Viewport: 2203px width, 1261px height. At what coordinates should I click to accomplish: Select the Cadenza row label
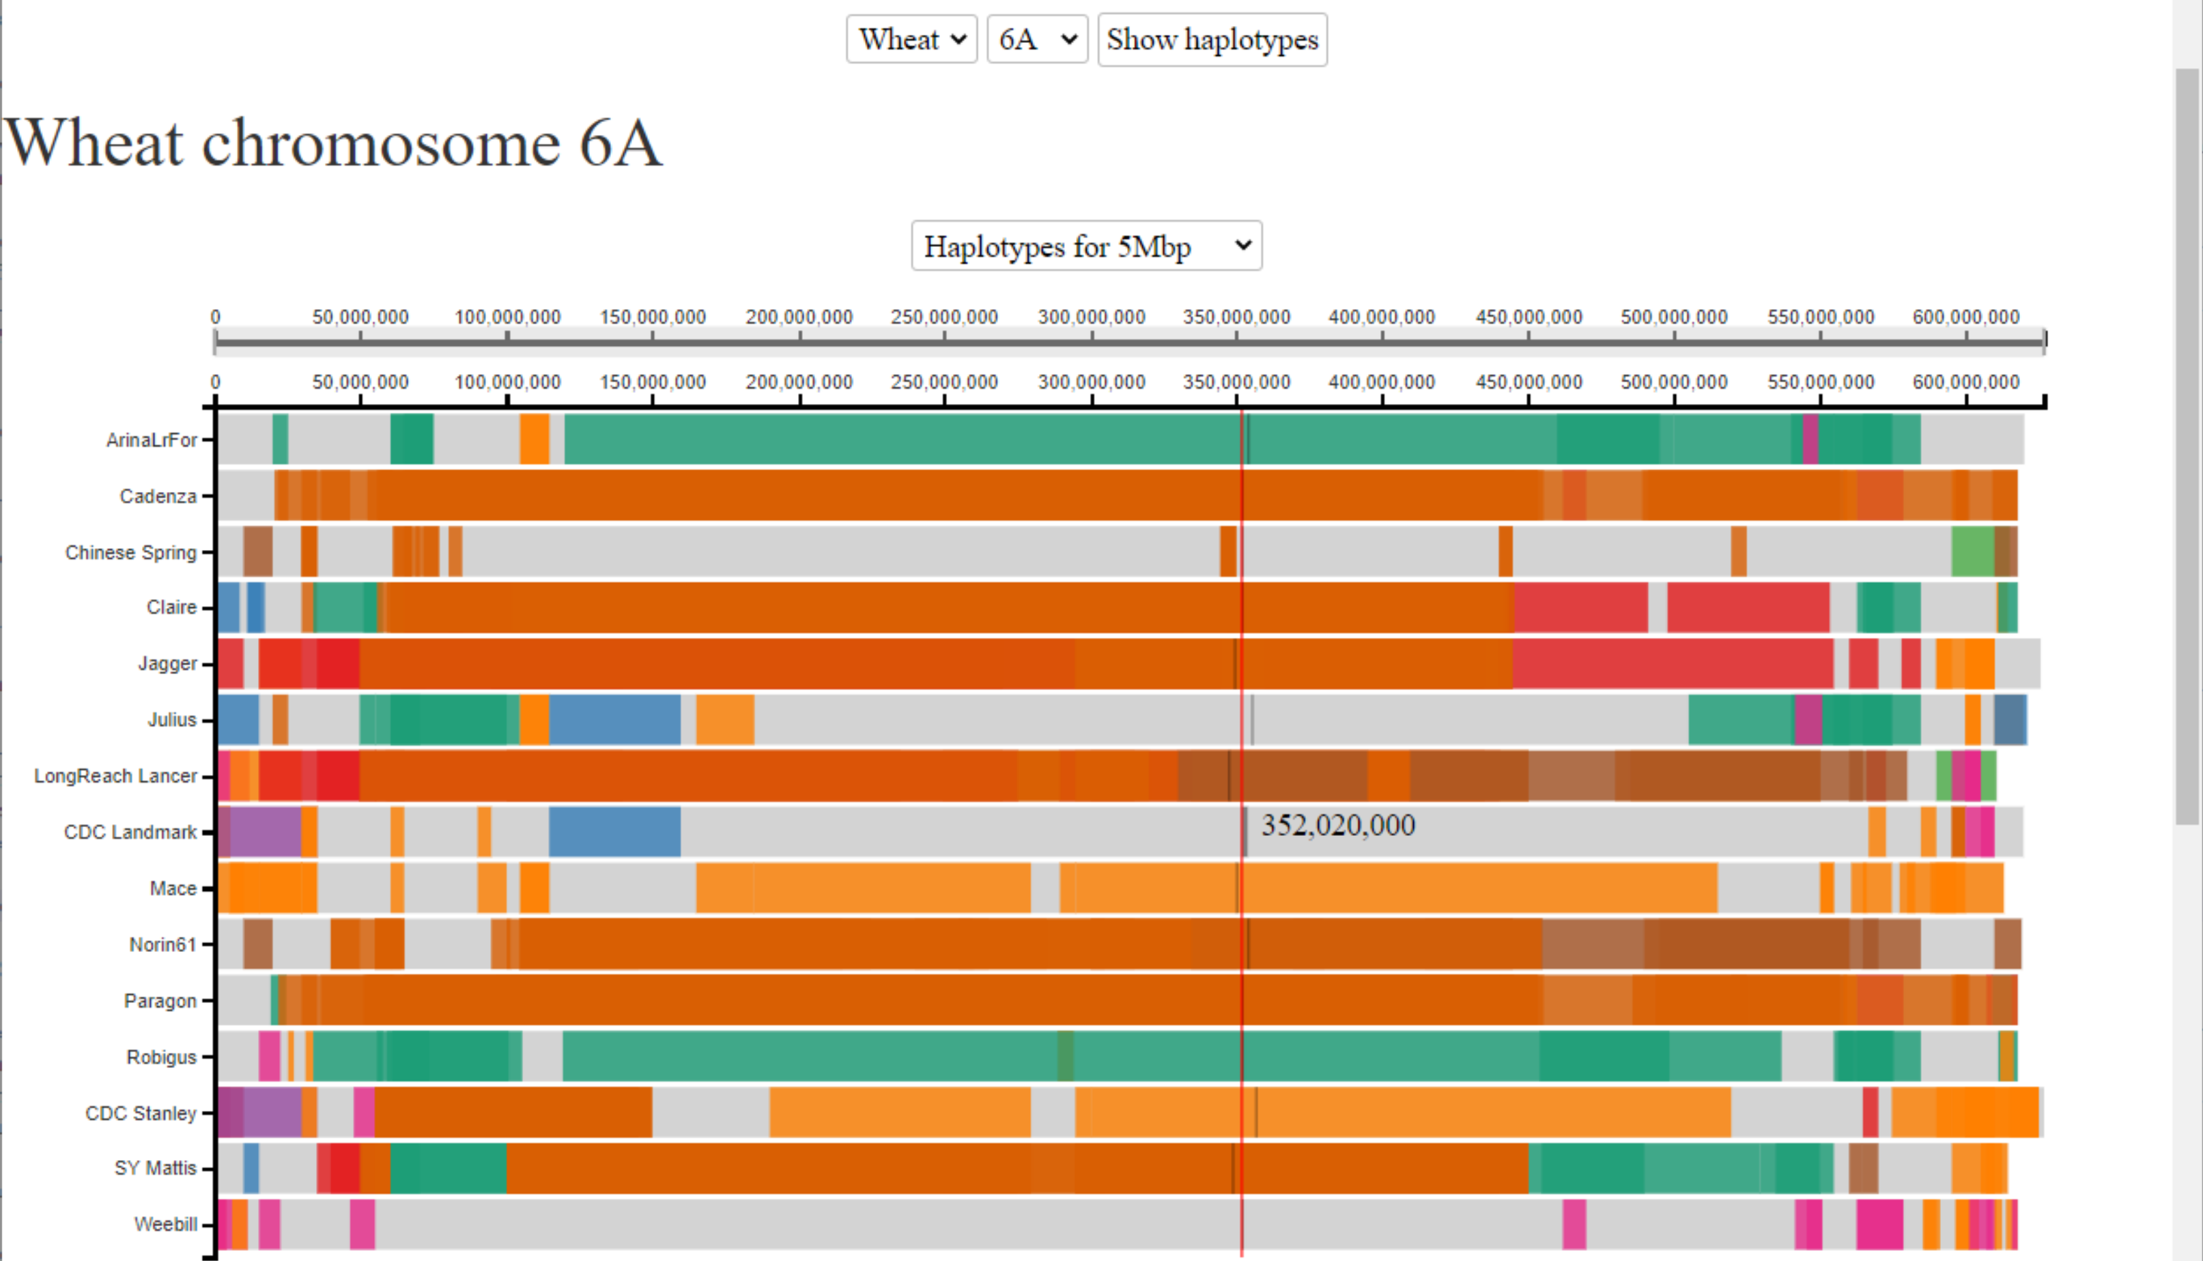pyautogui.click(x=158, y=496)
